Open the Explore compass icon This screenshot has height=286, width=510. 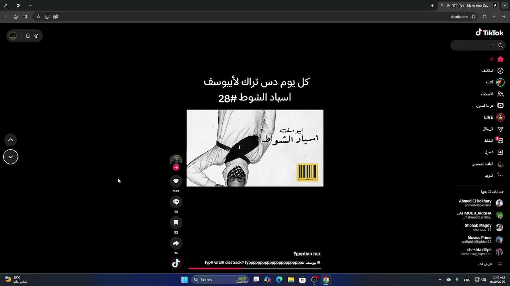500,71
